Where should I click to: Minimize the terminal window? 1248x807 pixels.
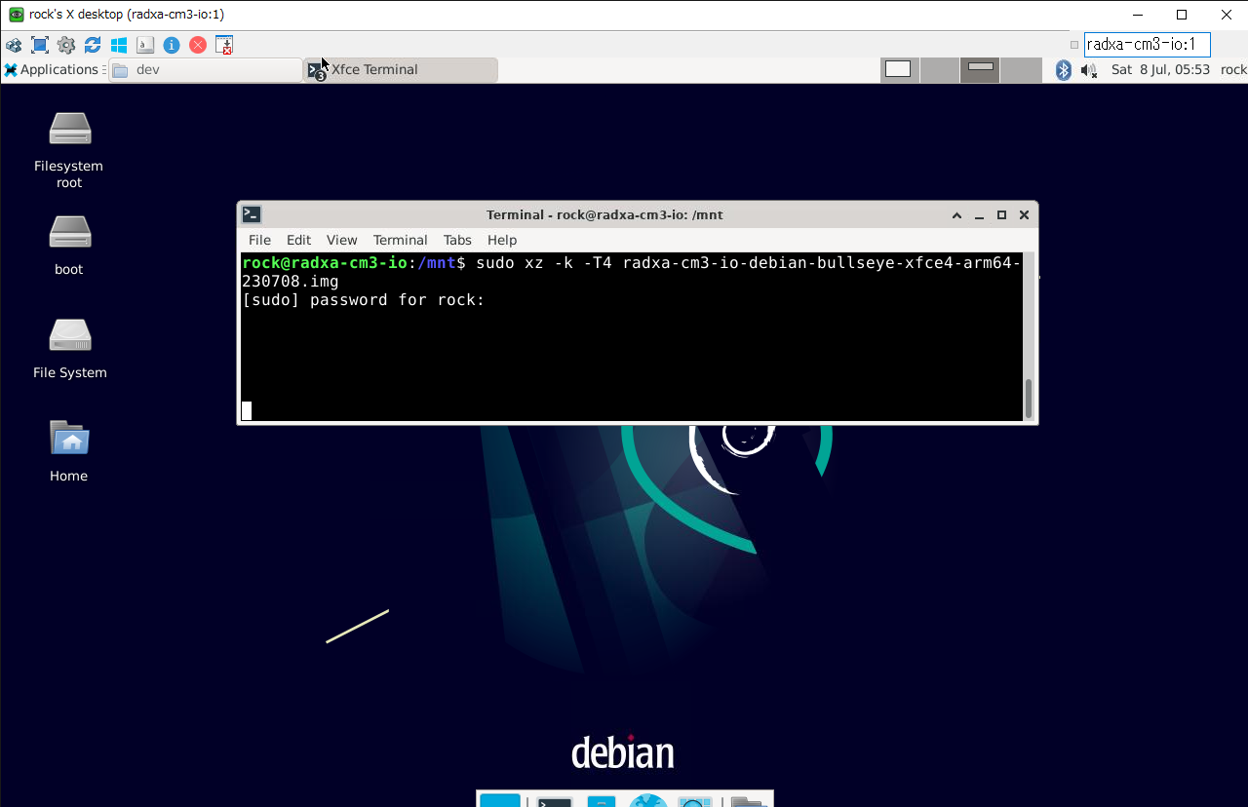click(979, 215)
